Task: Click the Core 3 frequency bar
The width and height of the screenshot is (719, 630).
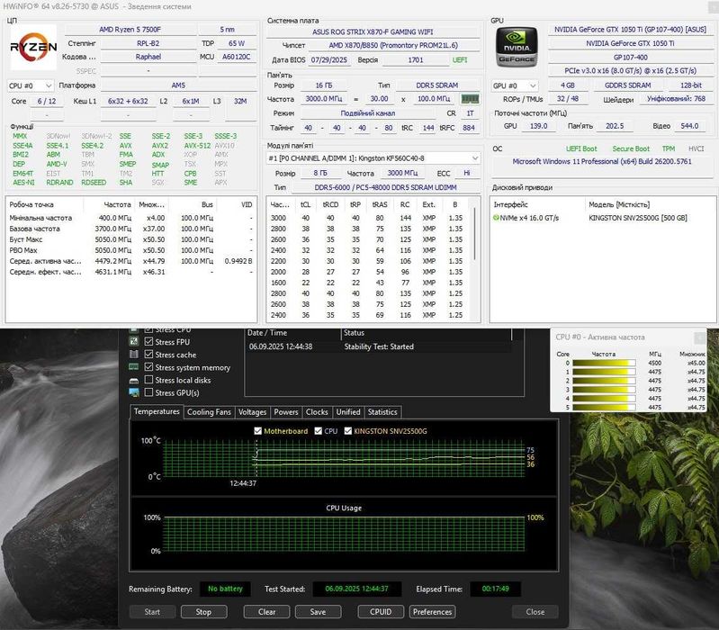Action: [604, 390]
